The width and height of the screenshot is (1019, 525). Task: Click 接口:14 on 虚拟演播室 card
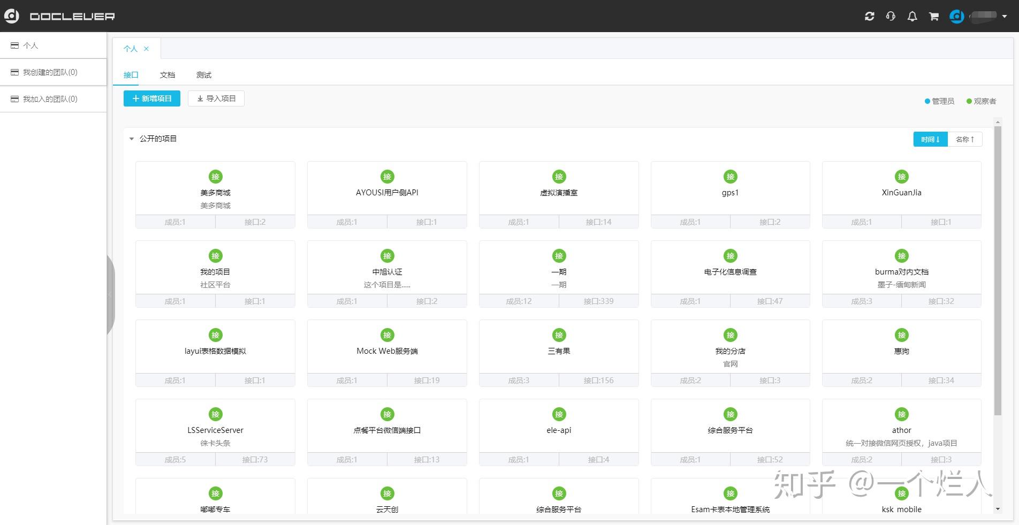click(x=598, y=222)
